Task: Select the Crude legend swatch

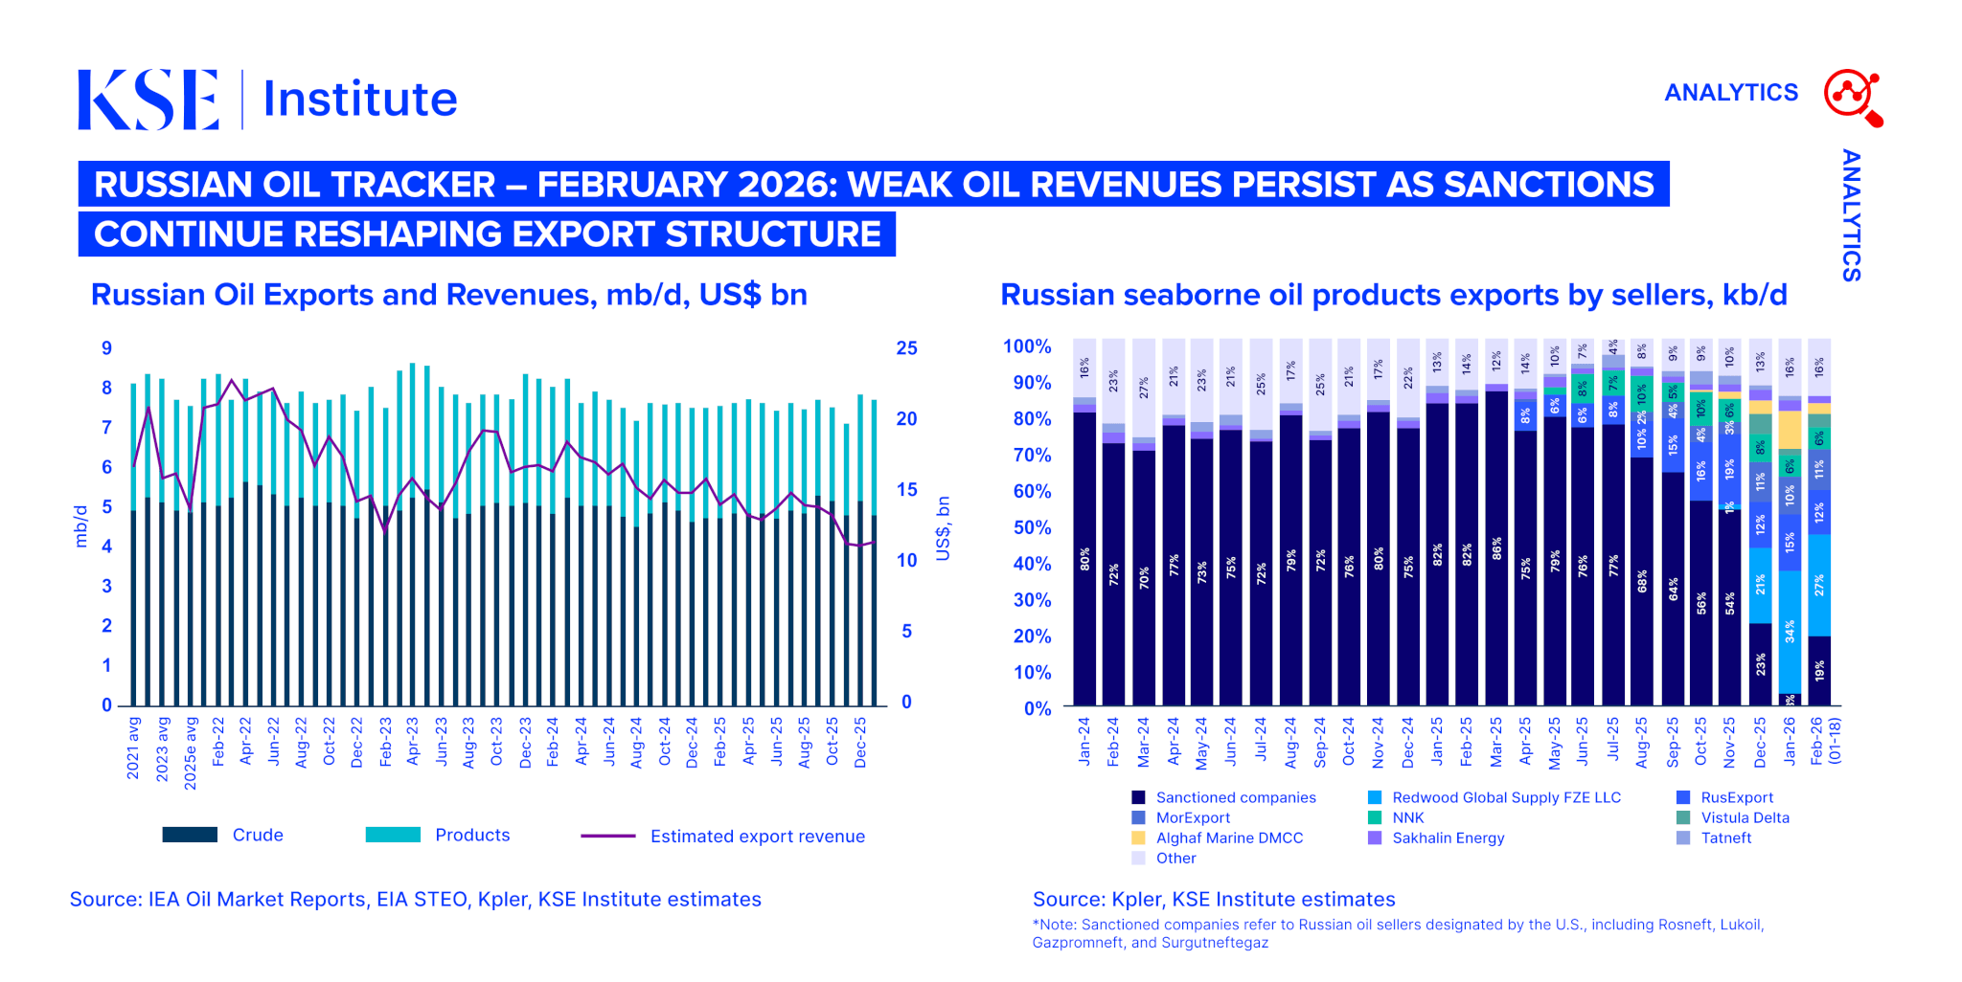Action: [190, 835]
